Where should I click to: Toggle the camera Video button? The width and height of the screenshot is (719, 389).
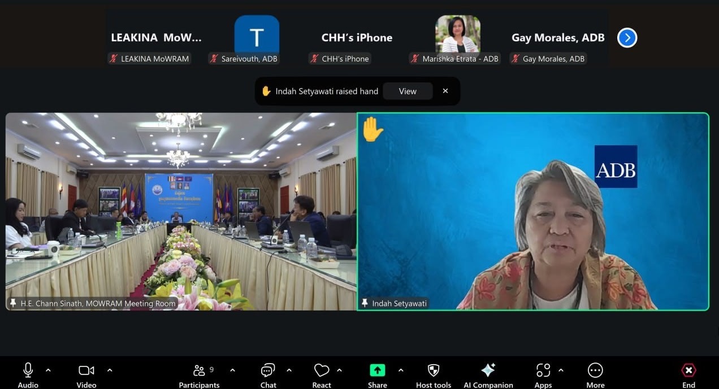pos(86,370)
